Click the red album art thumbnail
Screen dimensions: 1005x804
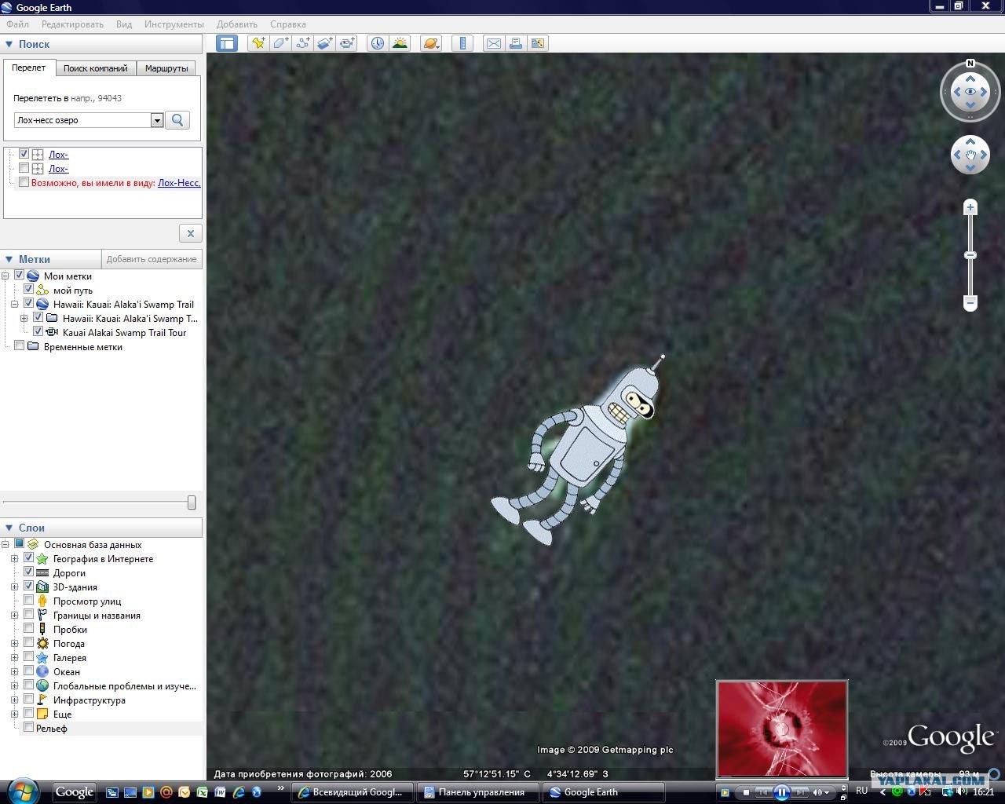tap(782, 729)
